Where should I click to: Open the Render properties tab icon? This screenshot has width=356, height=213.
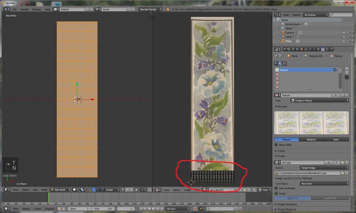tap(284, 49)
